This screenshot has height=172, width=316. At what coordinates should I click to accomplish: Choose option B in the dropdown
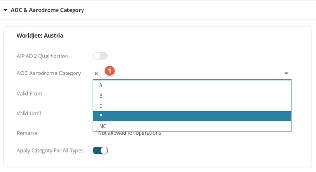tap(192, 96)
